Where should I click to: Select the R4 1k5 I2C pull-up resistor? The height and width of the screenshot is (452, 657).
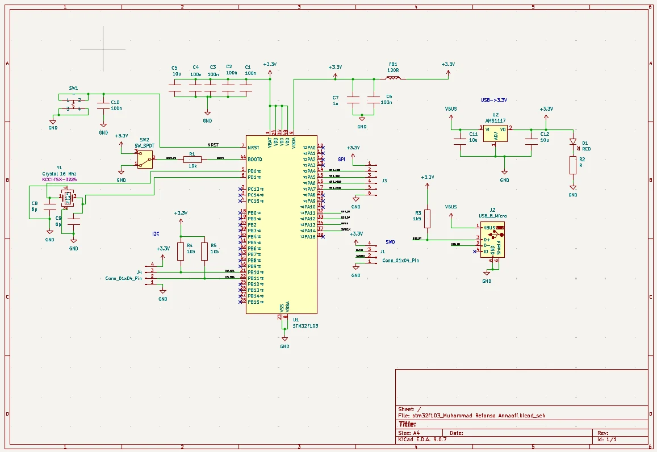[x=181, y=252]
